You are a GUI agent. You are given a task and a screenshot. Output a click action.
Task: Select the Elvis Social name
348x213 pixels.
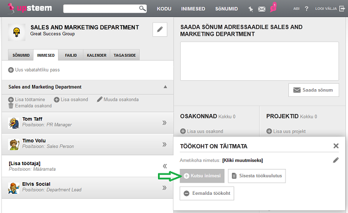(36, 184)
